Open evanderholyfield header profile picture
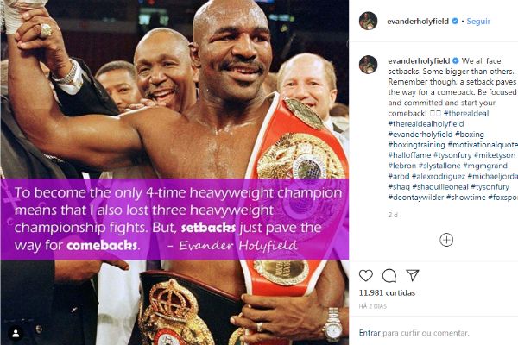Image resolution: width=518 pixels, height=345 pixels. (x=368, y=21)
